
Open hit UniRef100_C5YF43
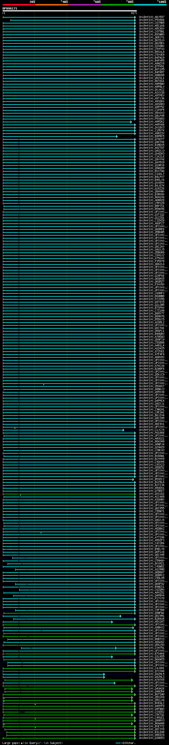click(151, 49)
